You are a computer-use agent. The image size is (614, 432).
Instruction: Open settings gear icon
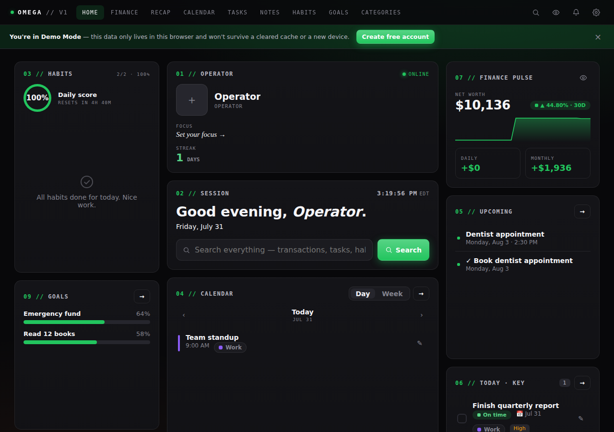coord(596,12)
